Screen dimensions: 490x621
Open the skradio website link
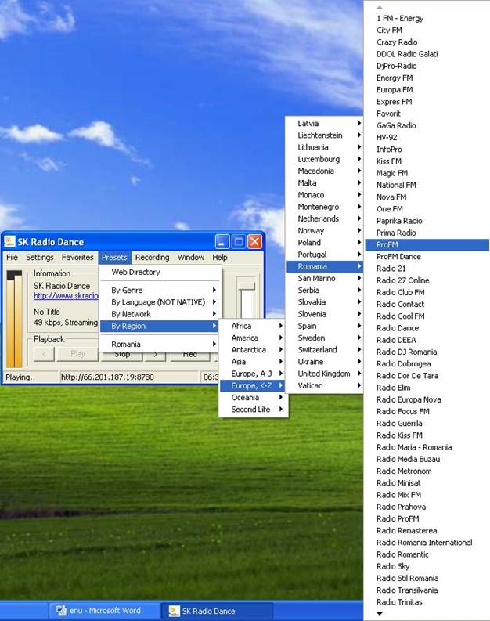[66, 296]
